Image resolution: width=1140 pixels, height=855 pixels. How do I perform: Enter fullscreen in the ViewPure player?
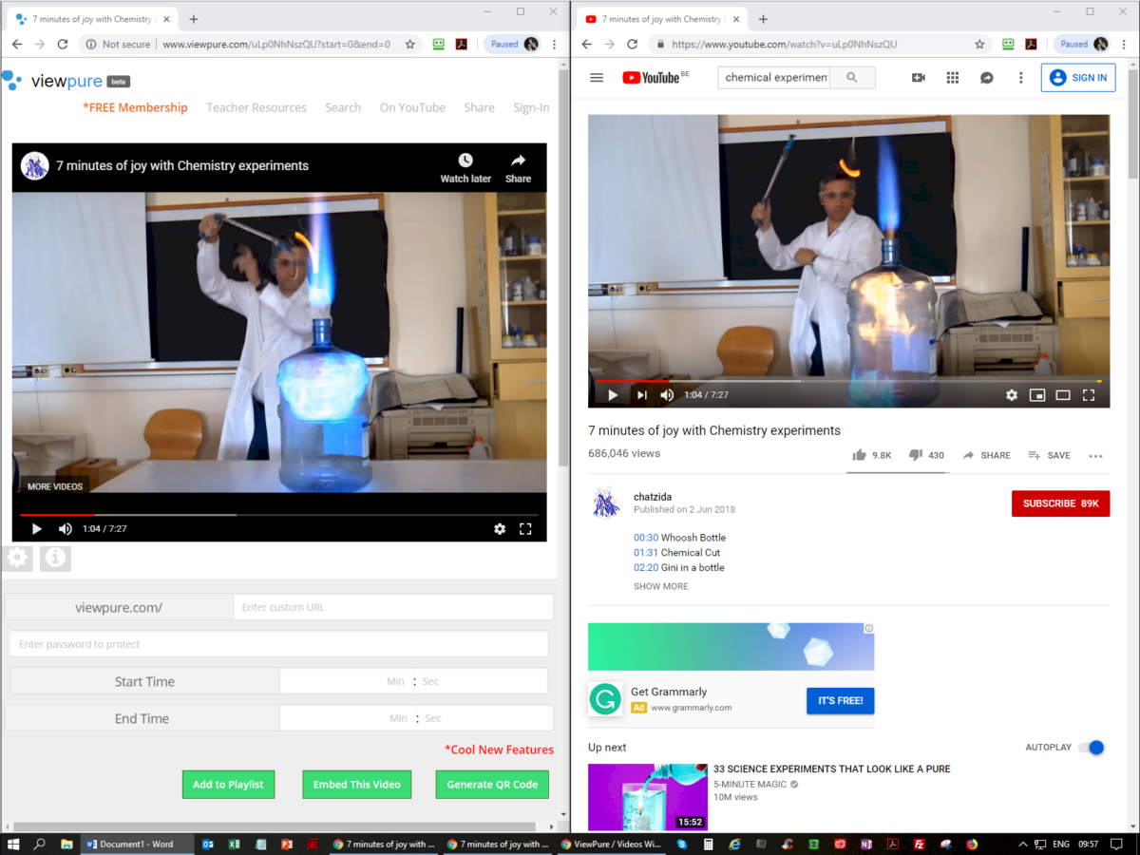click(x=525, y=529)
